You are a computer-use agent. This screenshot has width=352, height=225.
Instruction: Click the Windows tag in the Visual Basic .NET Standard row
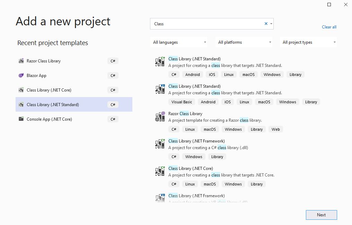tap(288, 102)
